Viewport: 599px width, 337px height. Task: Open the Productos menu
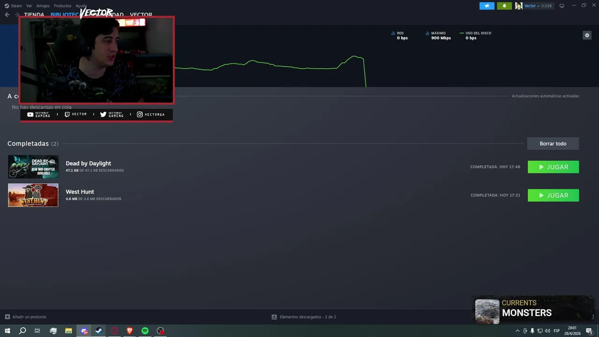coord(63,6)
